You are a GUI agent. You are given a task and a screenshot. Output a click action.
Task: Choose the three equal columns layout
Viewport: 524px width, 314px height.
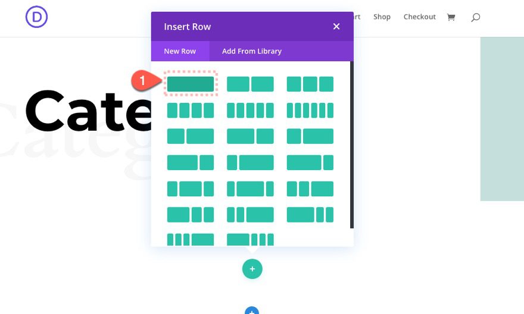310,84
